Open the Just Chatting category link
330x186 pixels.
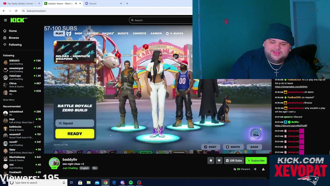70,168
